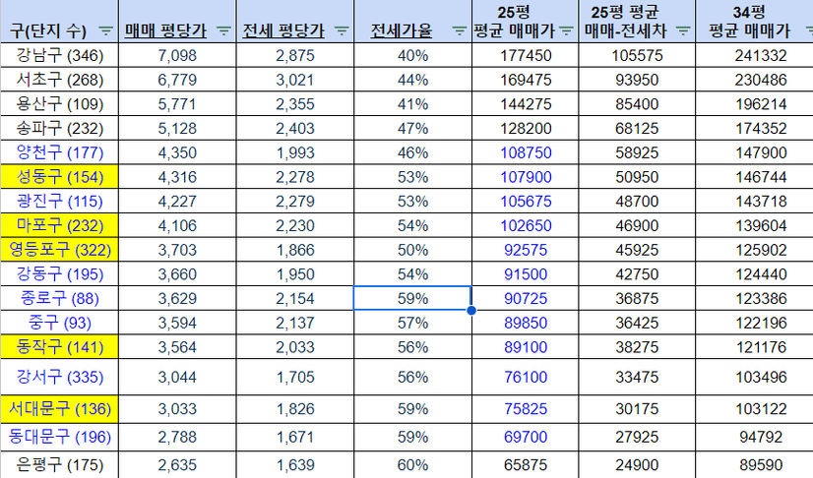Select yellow cell 성동구 (154)

(60, 177)
